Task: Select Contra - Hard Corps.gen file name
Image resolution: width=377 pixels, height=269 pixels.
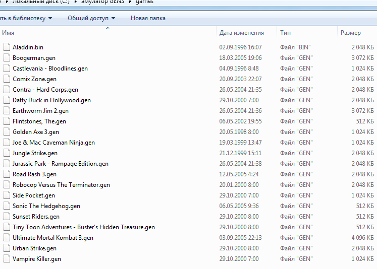Action: tap(45, 90)
